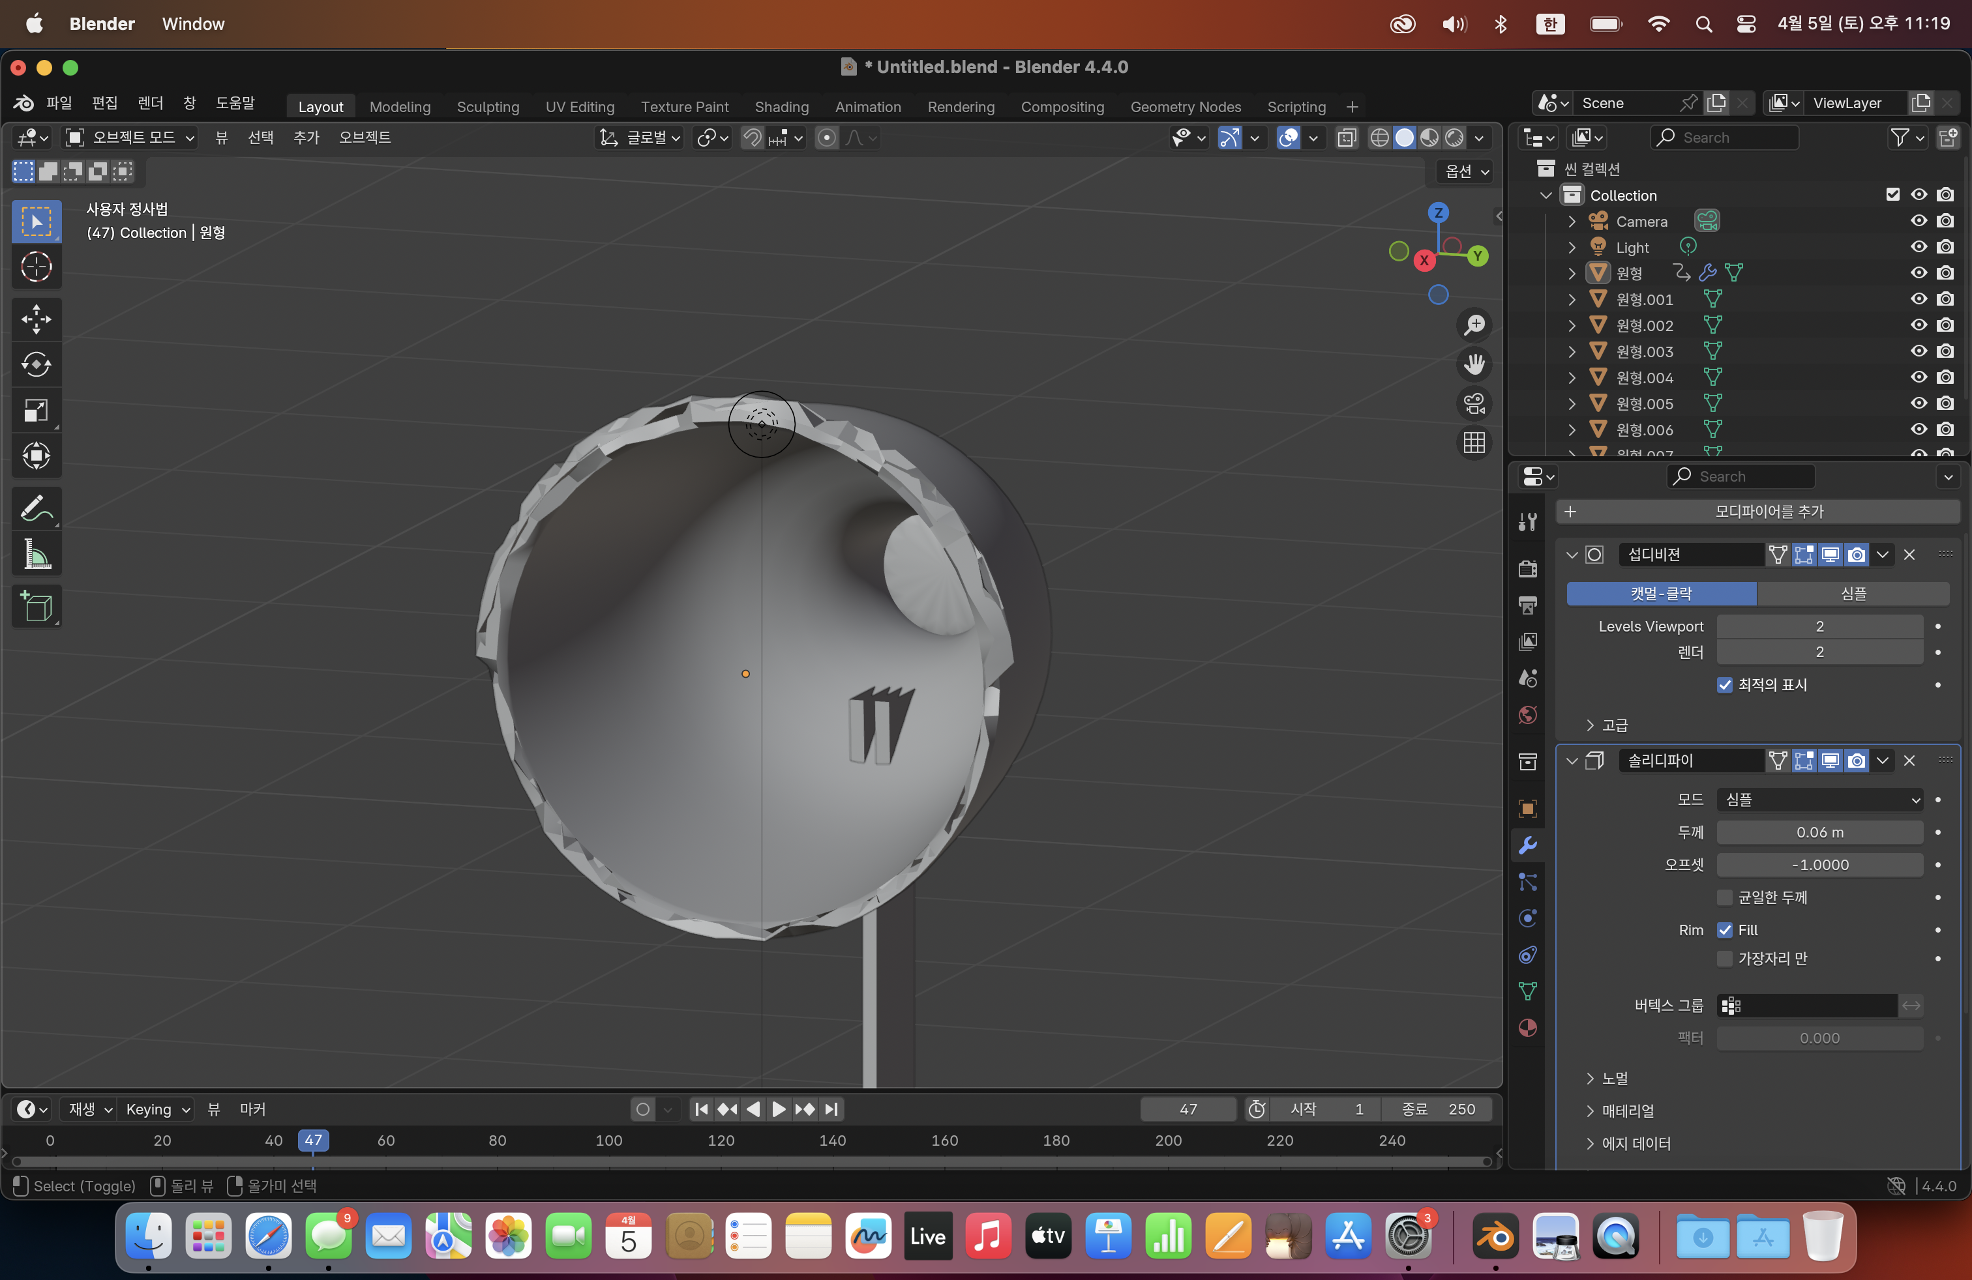1972x1280 pixels.
Task: Click the viewport pan hand icon
Action: (1474, 364)
